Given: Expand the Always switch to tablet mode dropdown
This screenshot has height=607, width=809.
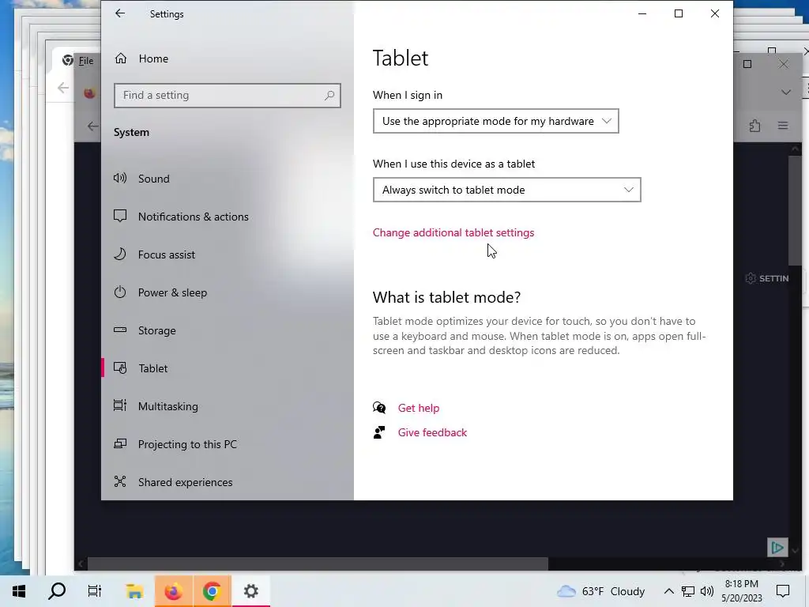Looking at the screenshot, I should click(x=506, y=190).
